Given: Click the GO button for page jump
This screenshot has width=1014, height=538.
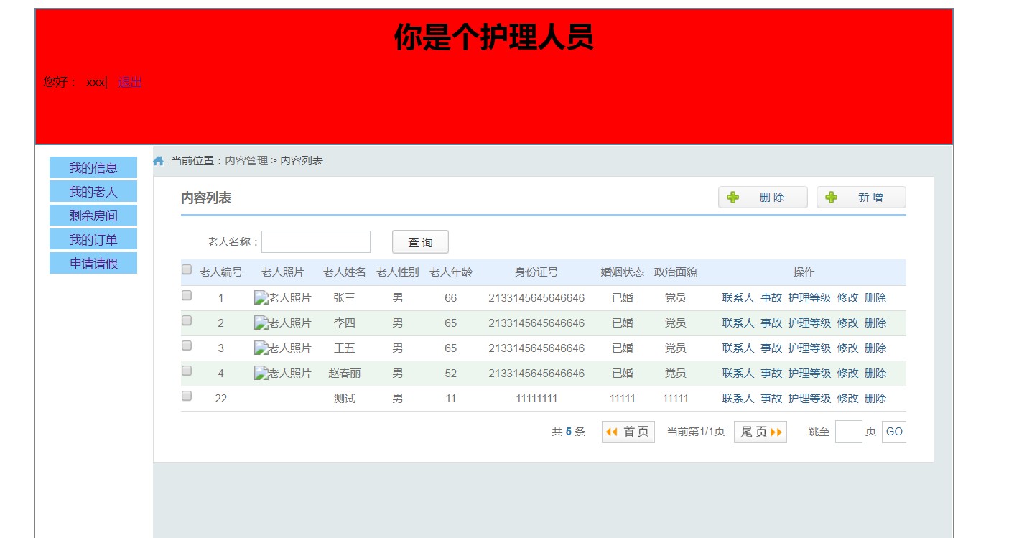Looking at the screenshot, I should 893,432.
